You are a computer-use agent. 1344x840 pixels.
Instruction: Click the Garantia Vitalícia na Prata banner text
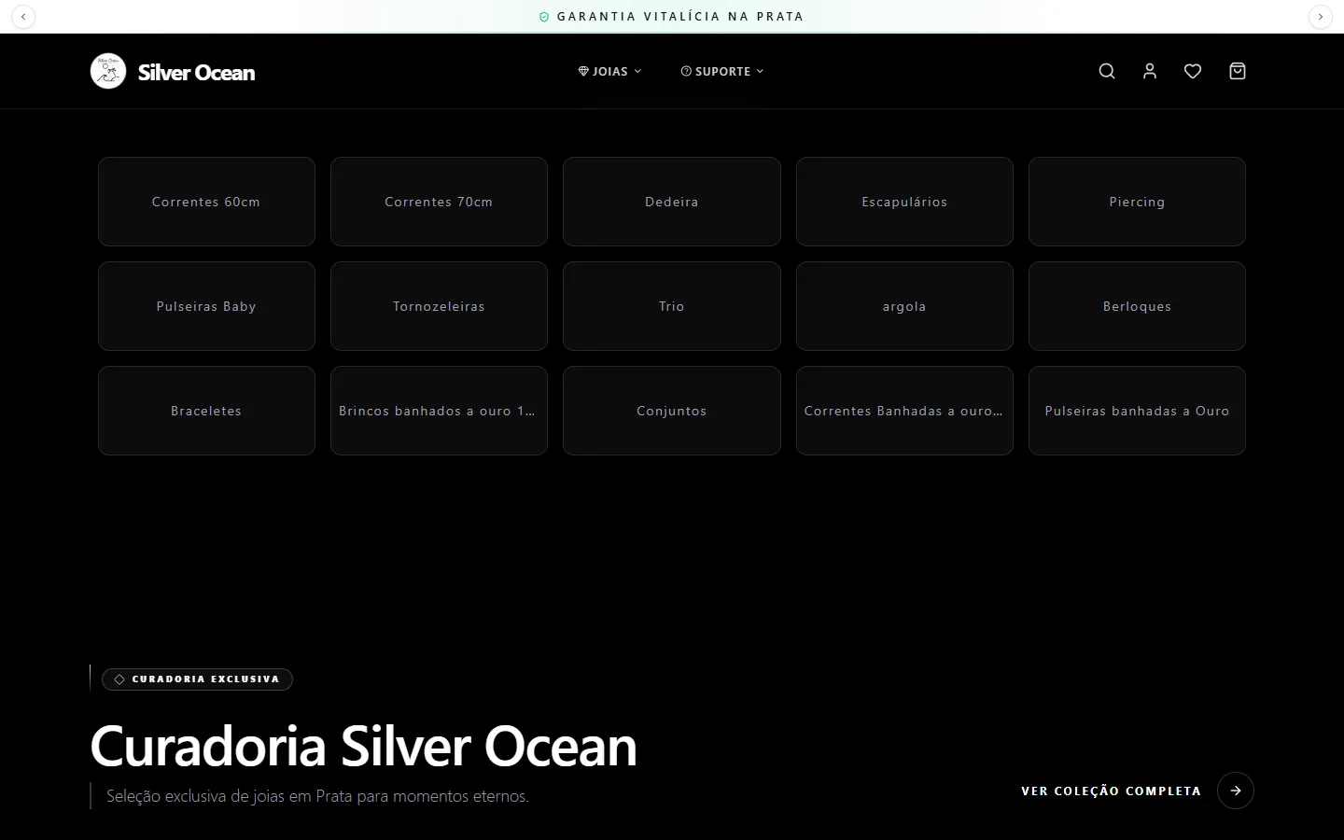pos(680,17)
